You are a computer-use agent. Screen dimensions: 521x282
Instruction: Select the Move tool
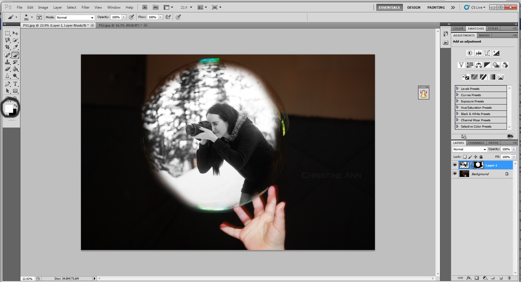point(15,33)
